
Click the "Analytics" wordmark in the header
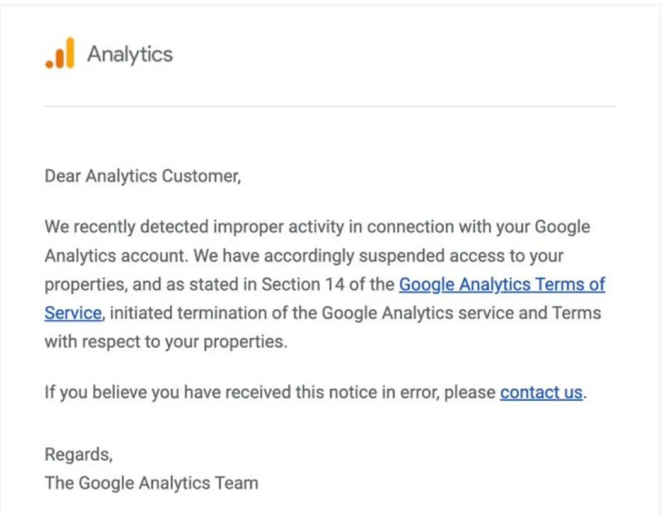click(130, 54)
